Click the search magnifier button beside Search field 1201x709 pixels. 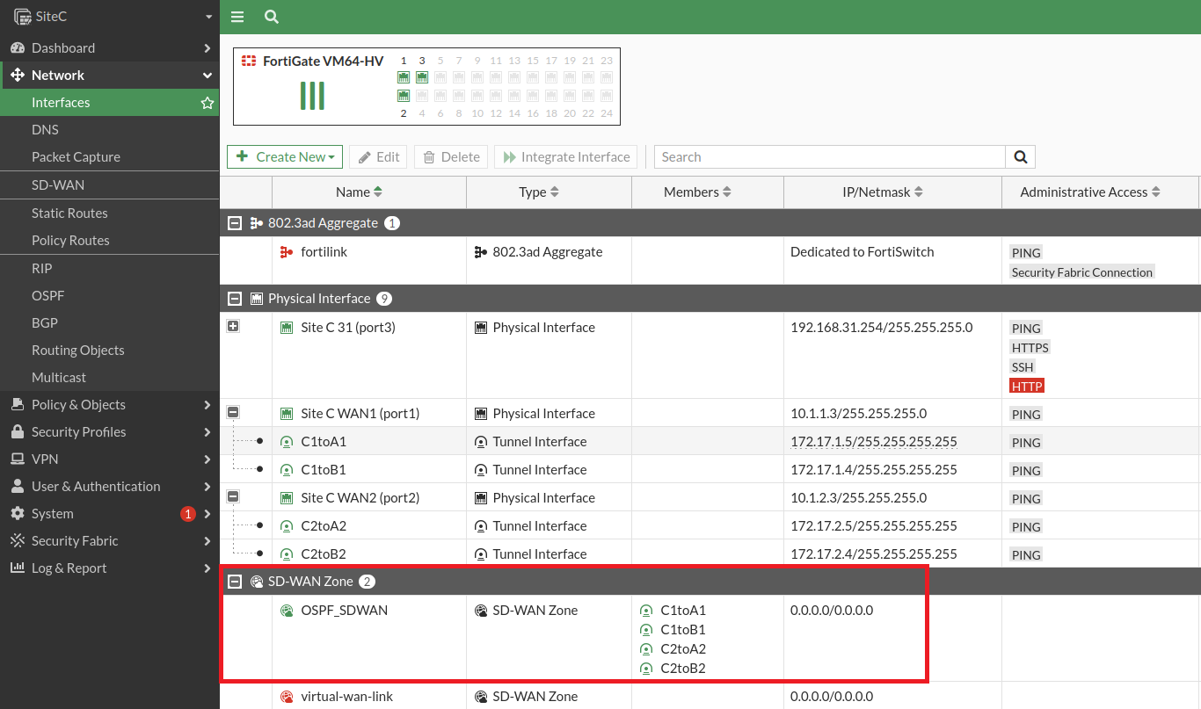pos(1021,157)
